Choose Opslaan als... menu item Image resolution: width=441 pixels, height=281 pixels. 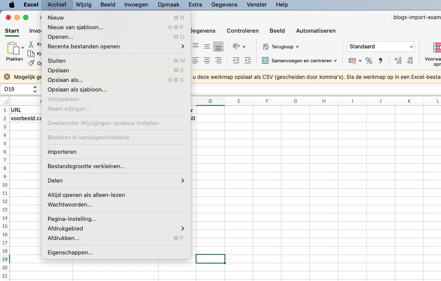(x=116, y=80)
